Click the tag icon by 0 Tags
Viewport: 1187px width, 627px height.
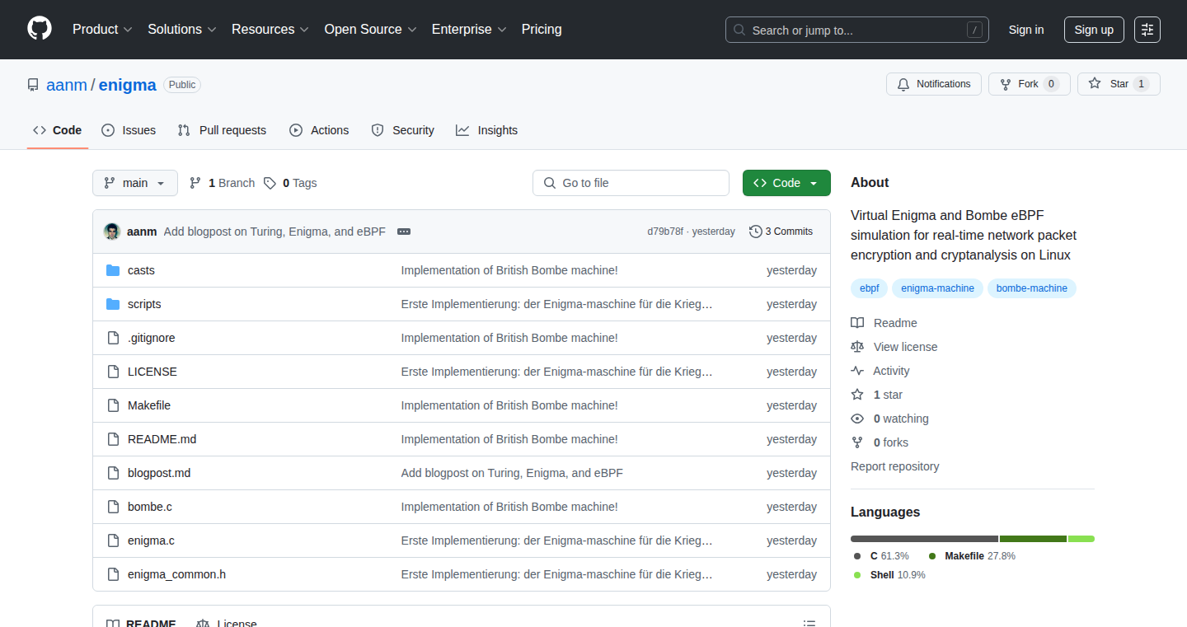pos(270,183)
